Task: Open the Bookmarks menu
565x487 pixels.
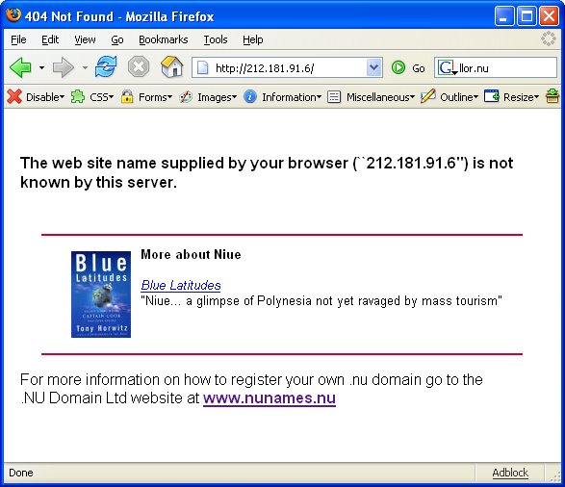Action: (x=164, y=39)
